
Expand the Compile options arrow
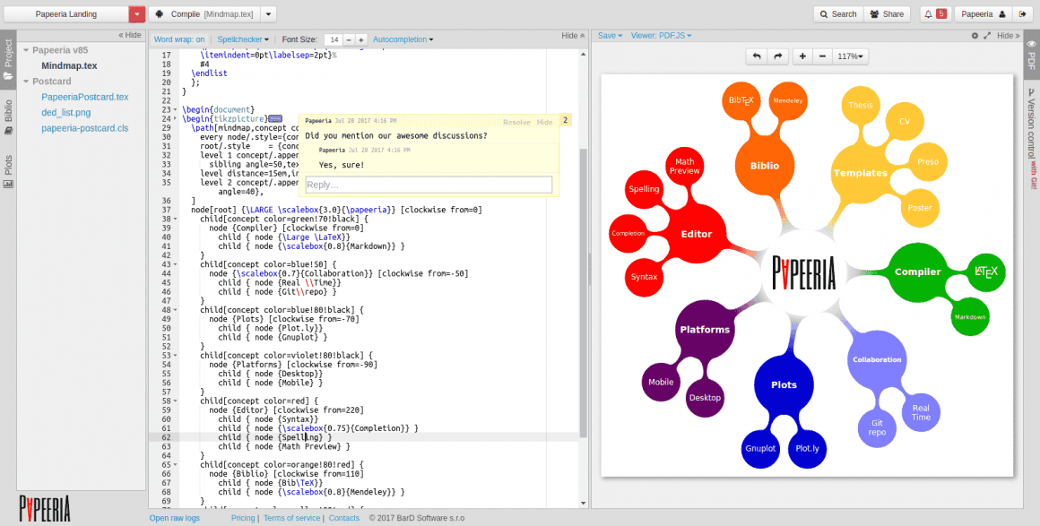tap(269, 14)
